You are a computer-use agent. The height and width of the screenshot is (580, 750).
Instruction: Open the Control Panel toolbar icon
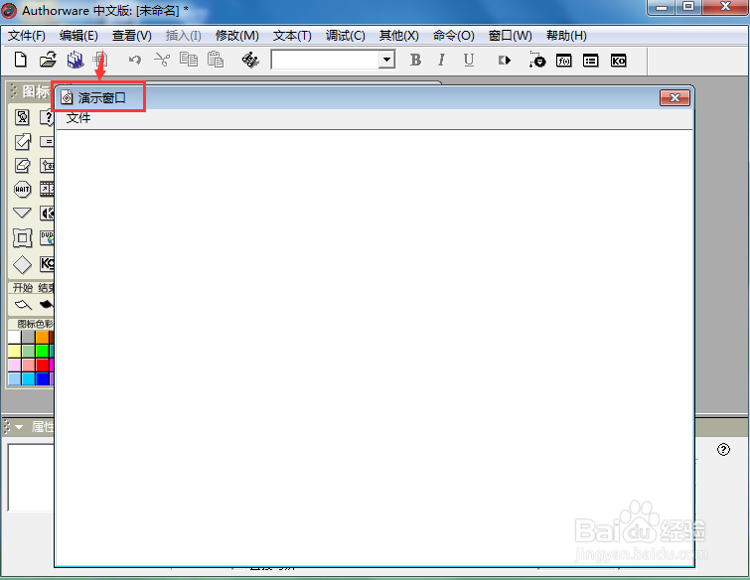(x=537, y=60)
